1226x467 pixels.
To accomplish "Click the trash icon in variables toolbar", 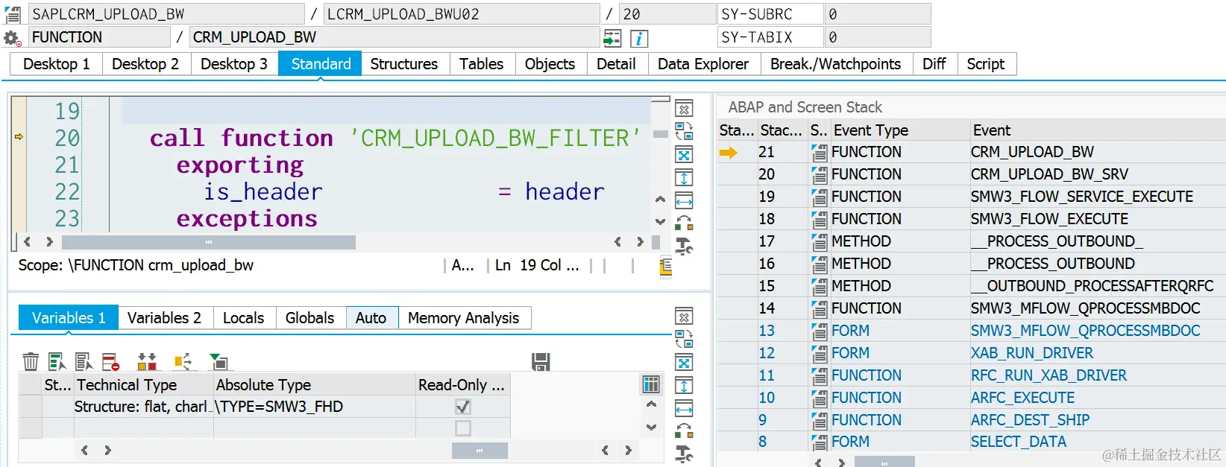I will [31, 362].
